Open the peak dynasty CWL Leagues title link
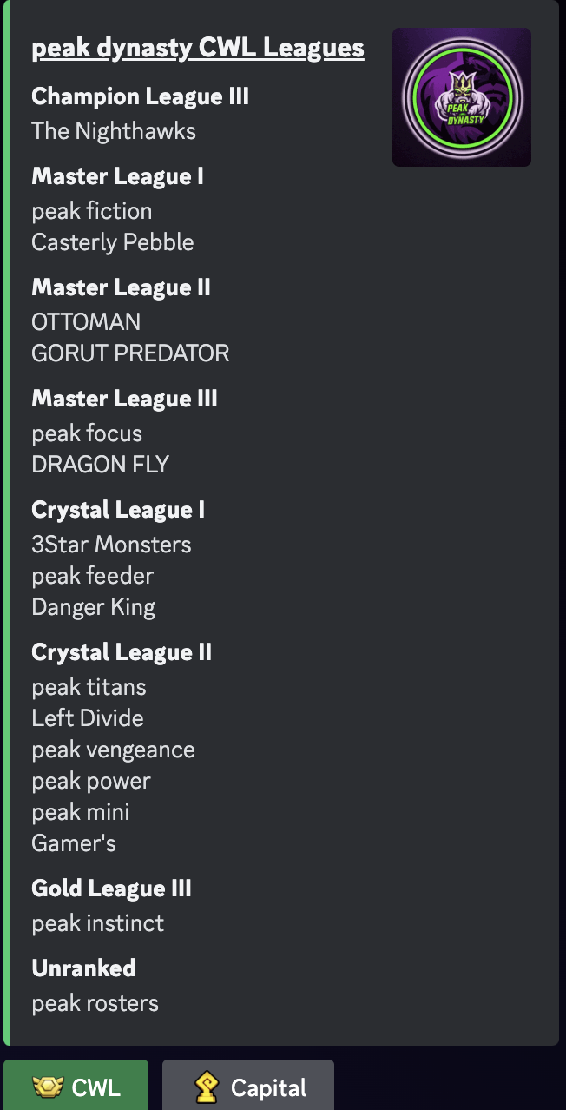This screenshot has width=566, height=1110. coord(198,48)
